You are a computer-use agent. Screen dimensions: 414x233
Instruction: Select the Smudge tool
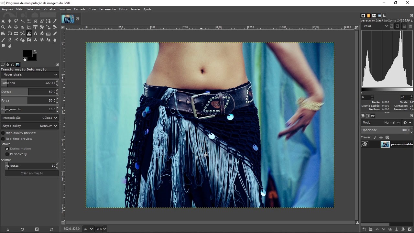3,46
